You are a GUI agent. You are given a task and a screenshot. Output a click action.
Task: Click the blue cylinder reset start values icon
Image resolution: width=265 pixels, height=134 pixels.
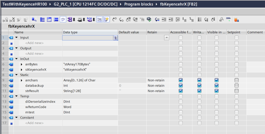34,20
